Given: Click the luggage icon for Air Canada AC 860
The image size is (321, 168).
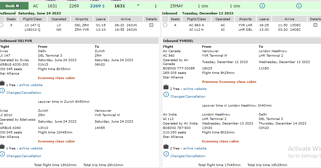Looking at the screenshot, I should pyautogui.click(x=166, y=87).
